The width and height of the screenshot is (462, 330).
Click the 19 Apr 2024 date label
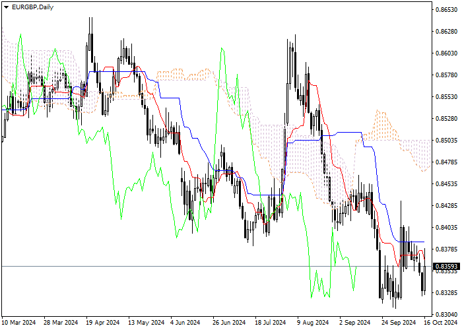coord(103,323)
